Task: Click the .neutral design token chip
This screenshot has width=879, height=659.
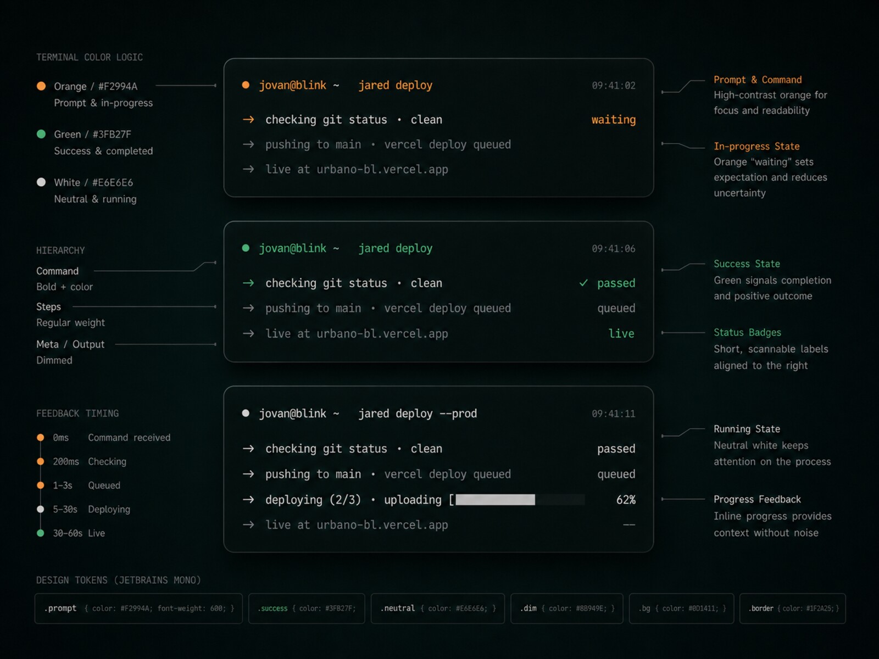Action: coord(438,608)
